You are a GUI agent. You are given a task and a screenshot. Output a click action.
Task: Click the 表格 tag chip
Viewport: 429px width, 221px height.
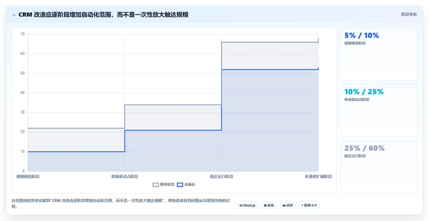[x=269, y=205]
